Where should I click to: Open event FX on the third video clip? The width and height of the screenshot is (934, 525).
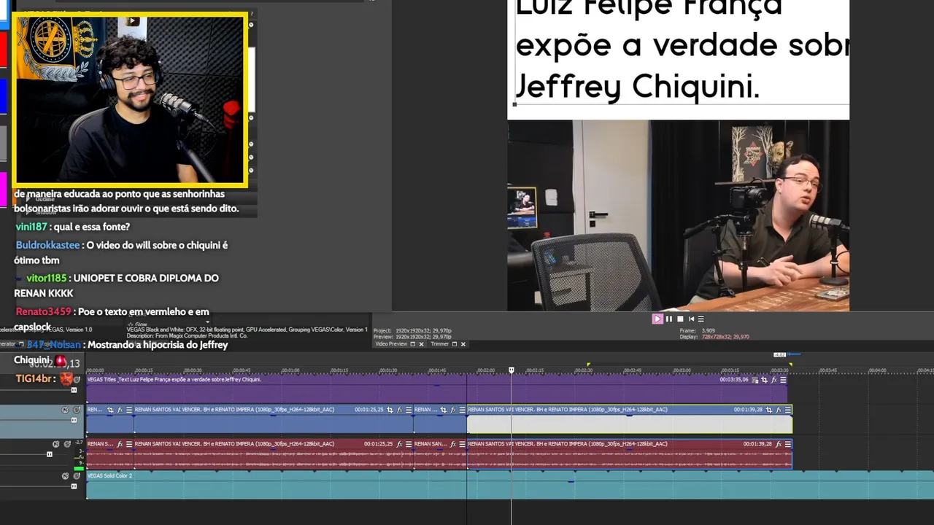[x=452, y=410]
